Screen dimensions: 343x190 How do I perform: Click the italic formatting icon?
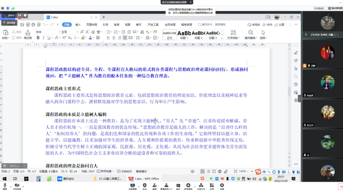coord(43,38)
